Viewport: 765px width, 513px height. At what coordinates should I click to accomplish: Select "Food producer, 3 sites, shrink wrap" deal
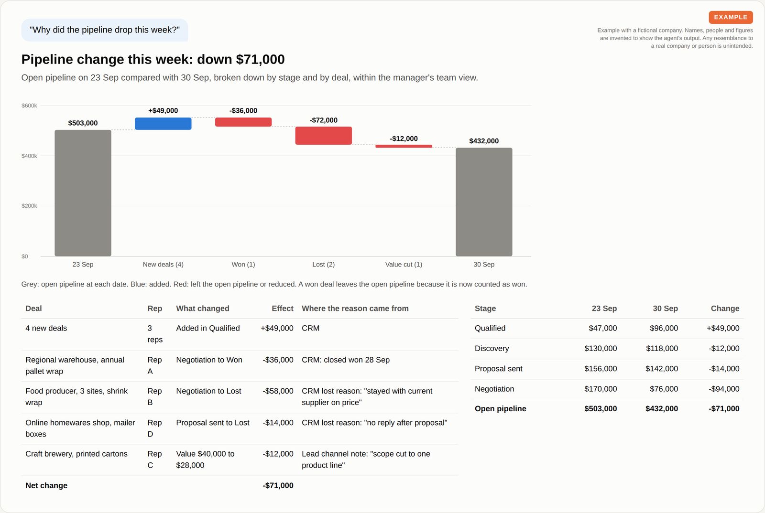pos(76,397)
